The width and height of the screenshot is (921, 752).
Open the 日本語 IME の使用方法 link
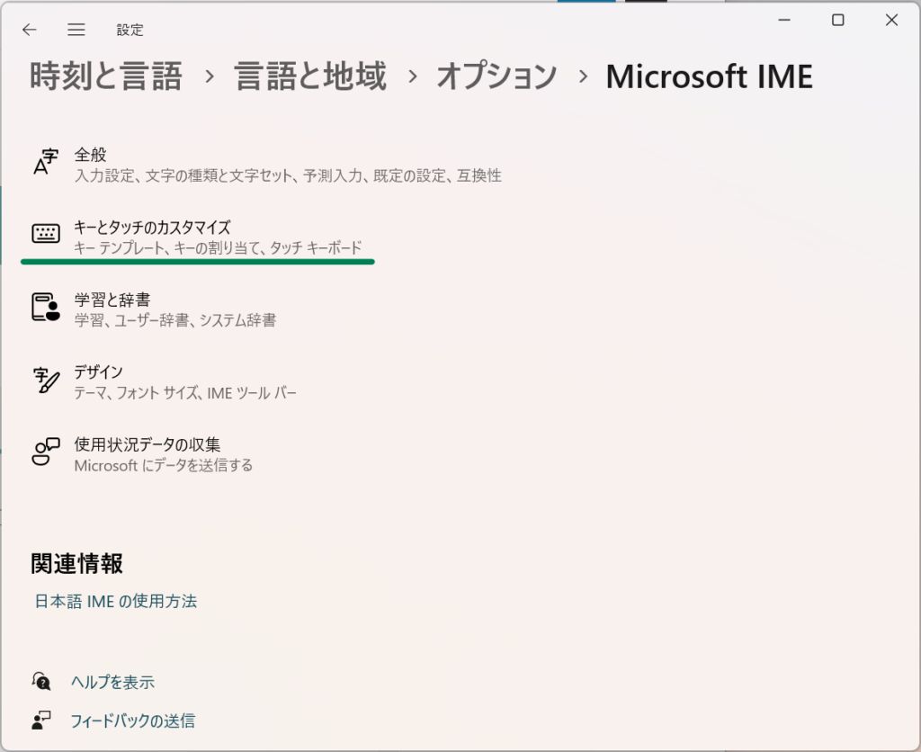click(x=116, y=601)
